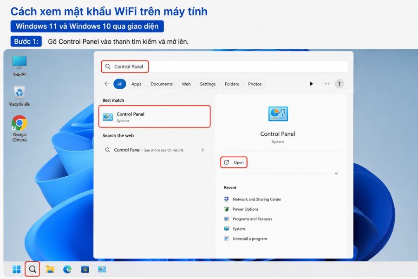Click the large Control Panel preview icon

pyautogui.click(x=278, y=114)
